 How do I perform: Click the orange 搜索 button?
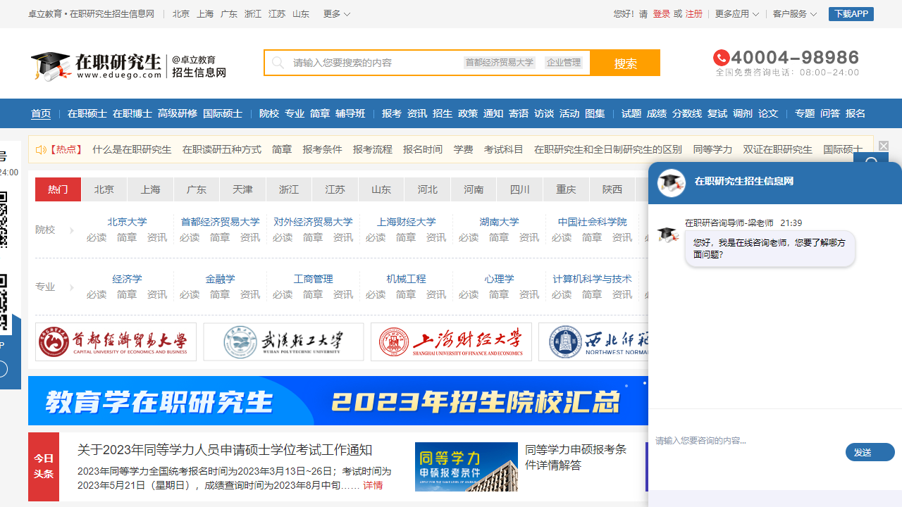click(625, 63)
